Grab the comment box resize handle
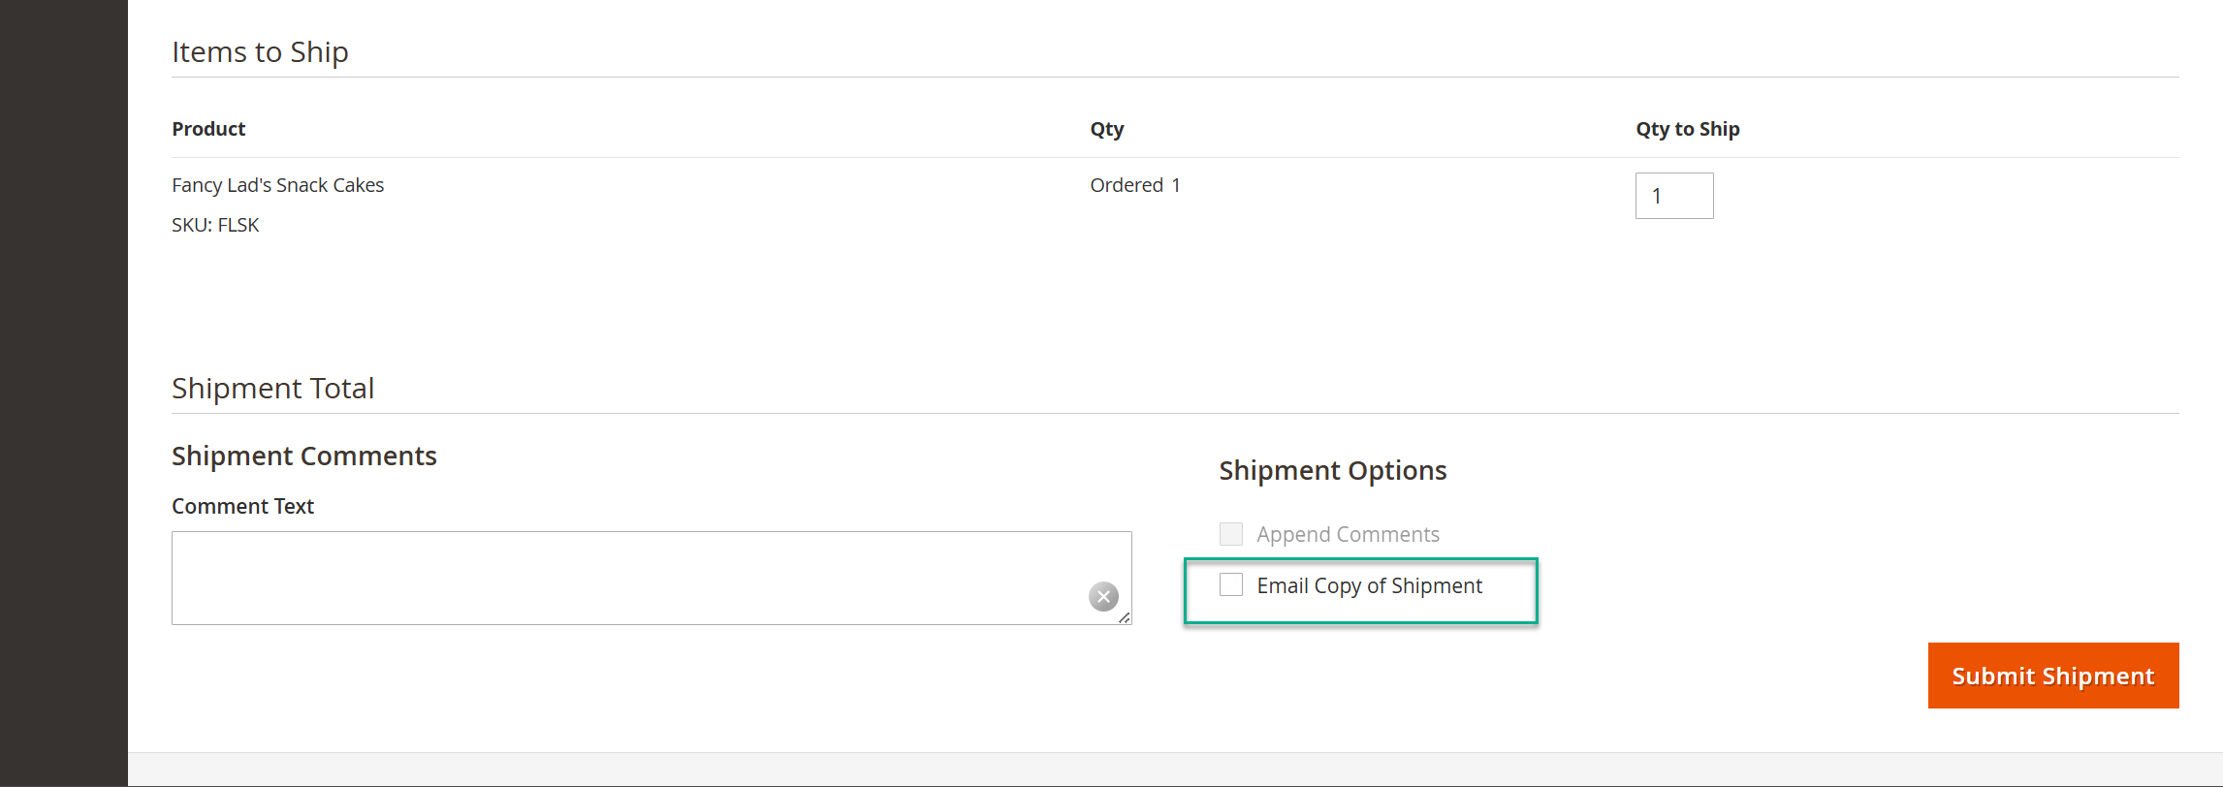This screenshot has height=787, width=2223. [1125, 617]
